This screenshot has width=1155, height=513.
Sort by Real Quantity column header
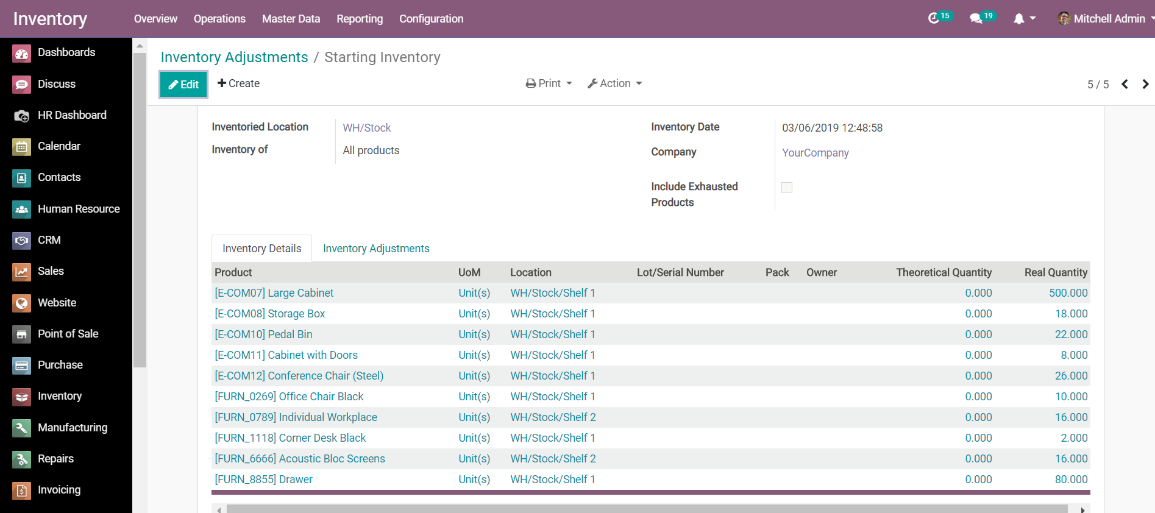pos(1056,272)
